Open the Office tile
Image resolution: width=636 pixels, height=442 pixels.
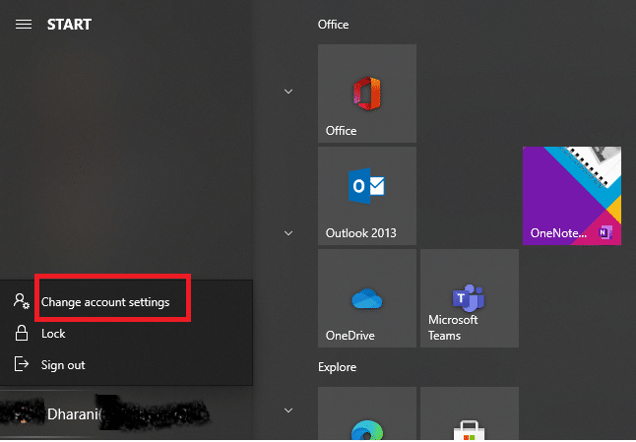pyautogui.click(x=367, y=94)
